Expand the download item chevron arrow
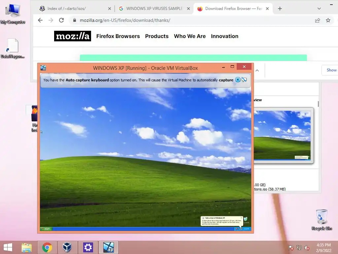338x254 pixels. coord(257,70)
